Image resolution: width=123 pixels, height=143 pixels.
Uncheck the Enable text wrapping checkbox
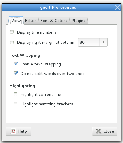coord(16,64)
